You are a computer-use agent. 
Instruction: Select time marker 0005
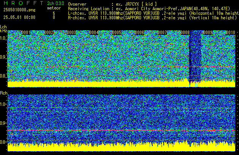pyautogui.click(x=117, y=33)
